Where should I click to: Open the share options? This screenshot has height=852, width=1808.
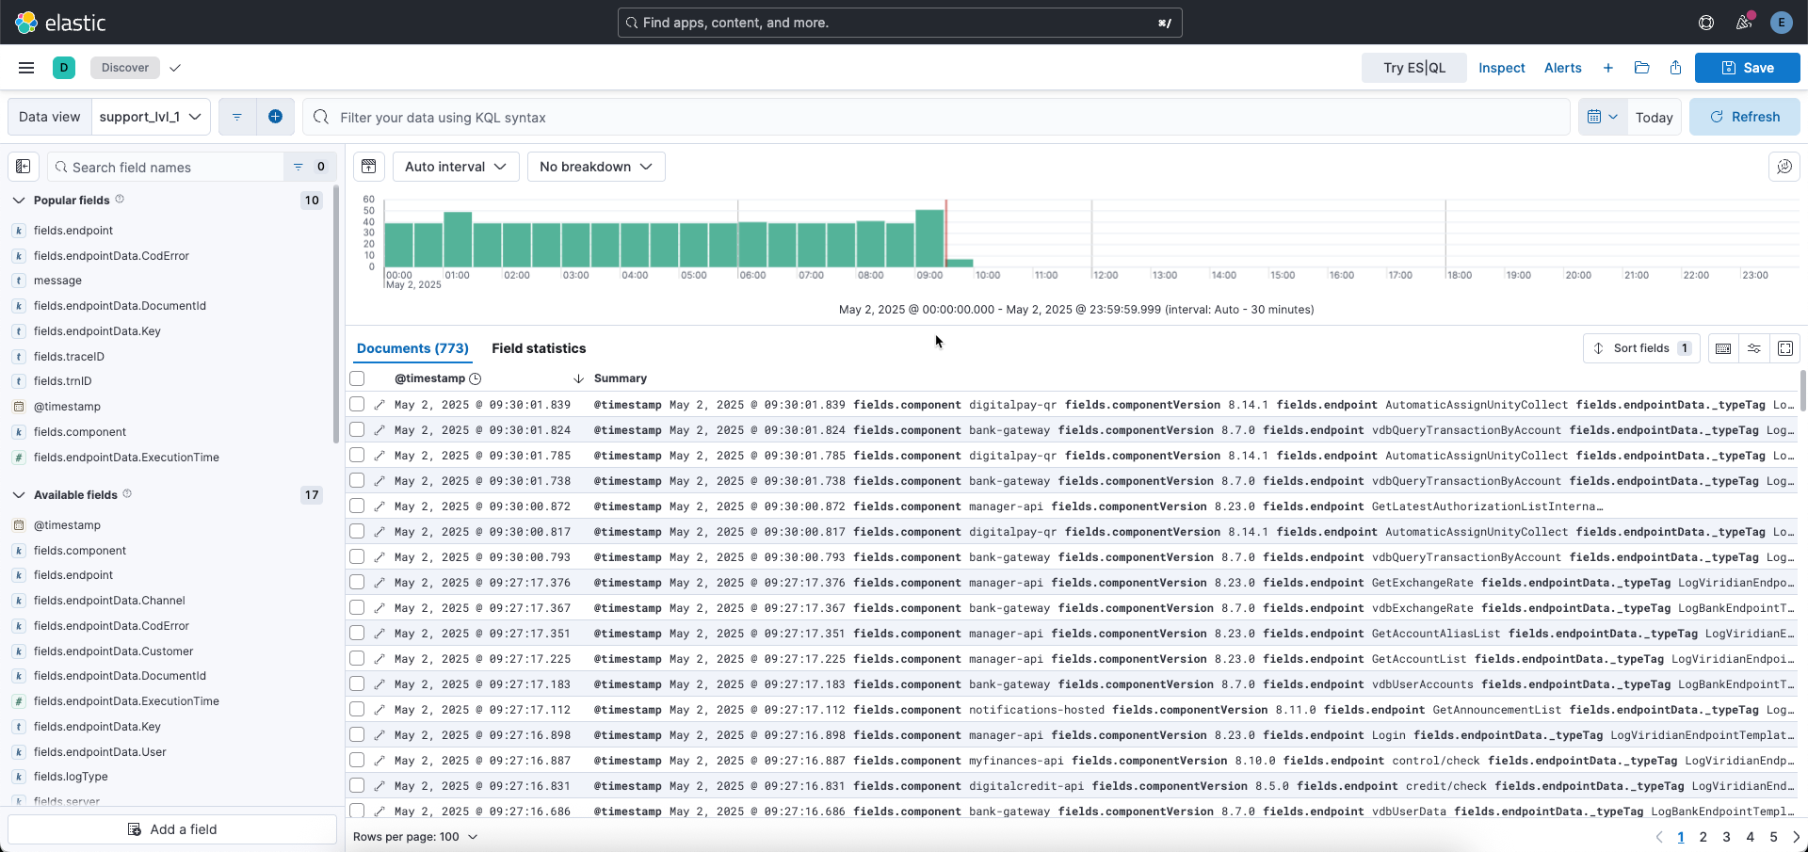click(x=1675, y=67)
